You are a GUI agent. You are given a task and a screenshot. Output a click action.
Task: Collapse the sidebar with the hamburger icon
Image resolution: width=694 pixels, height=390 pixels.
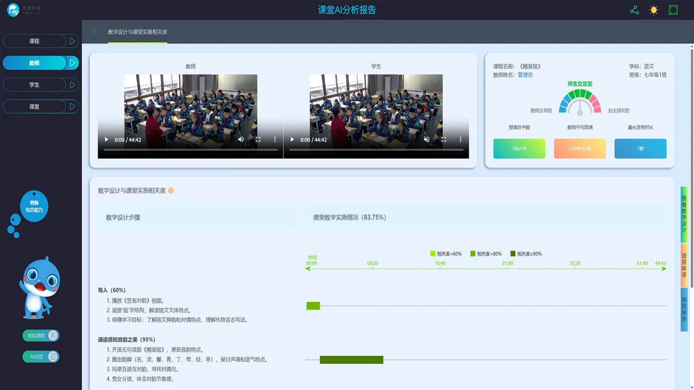pos(95,32)
